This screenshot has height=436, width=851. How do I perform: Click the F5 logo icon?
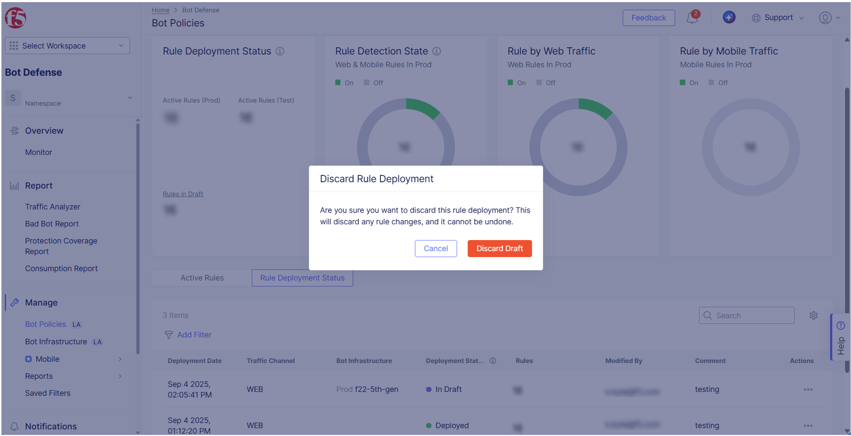click(15, 17)
